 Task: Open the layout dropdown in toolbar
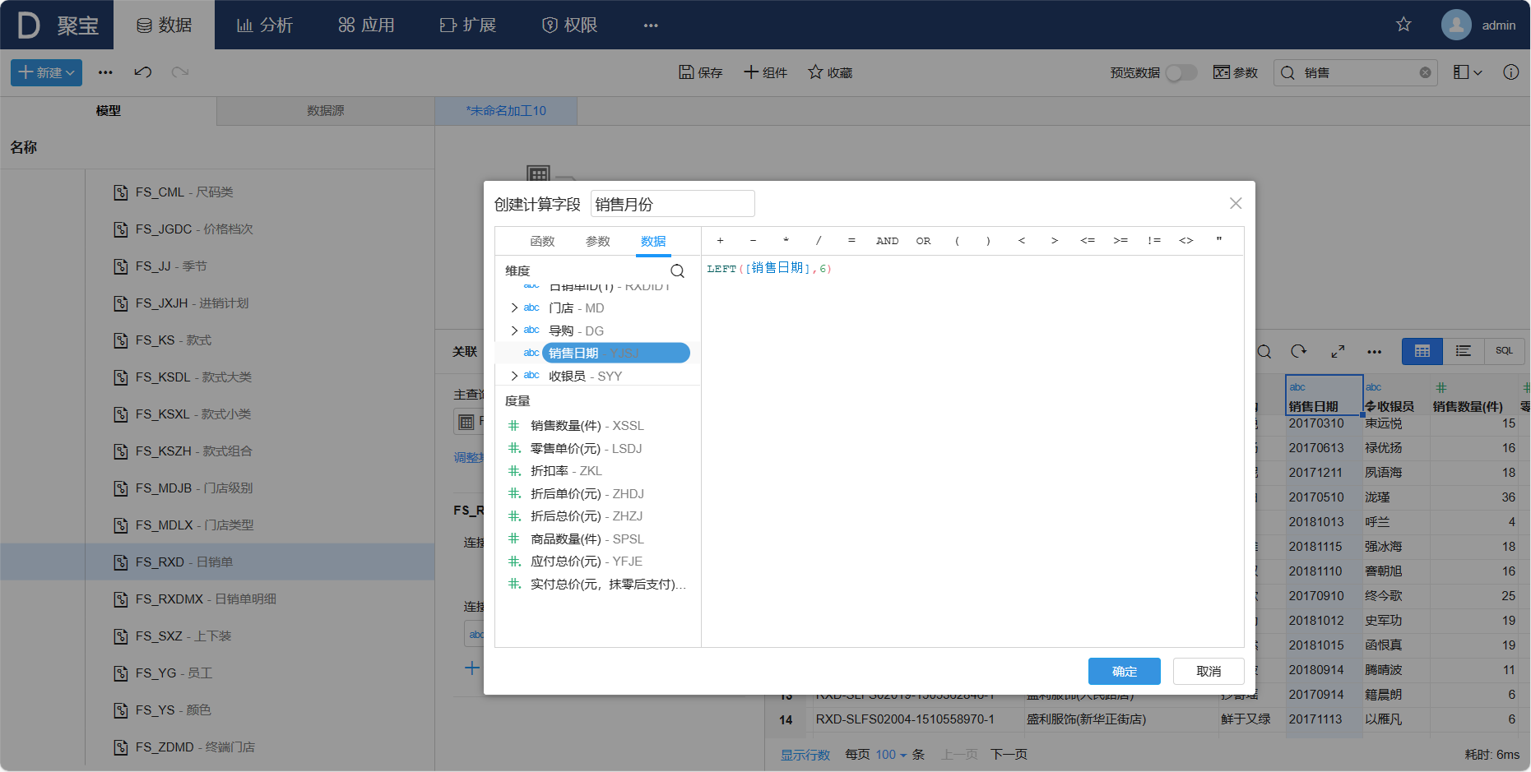(x=1468, y=72)
